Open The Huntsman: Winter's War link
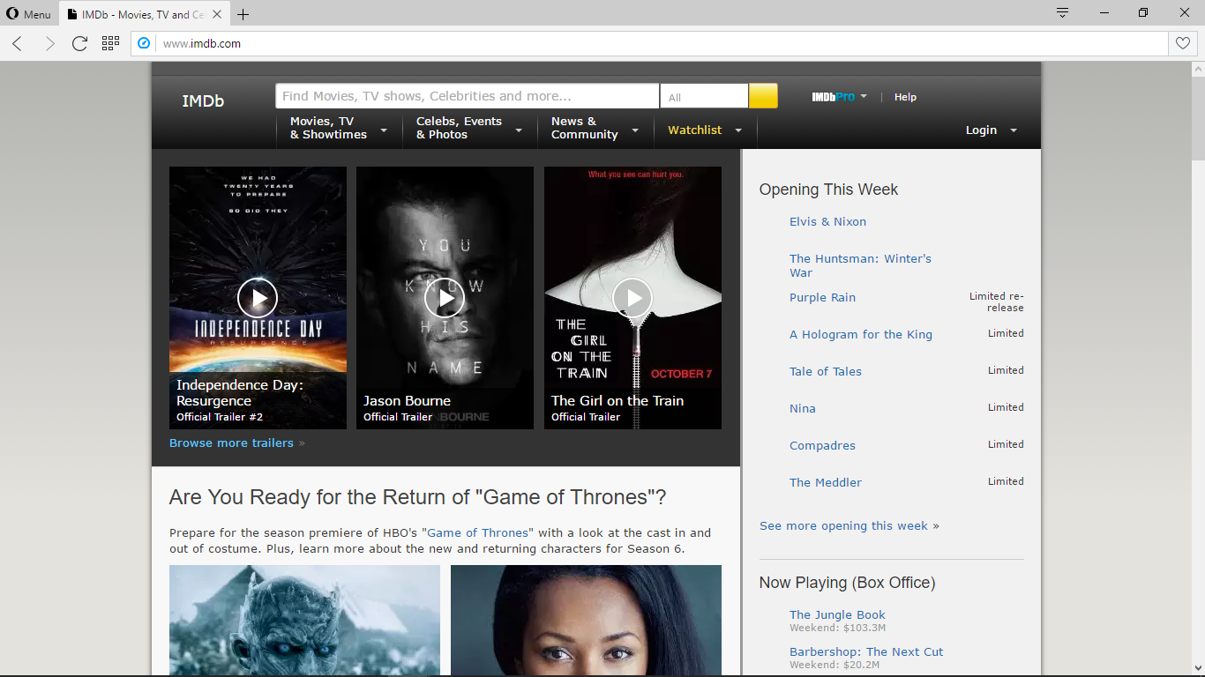 (x=860, y=265)
